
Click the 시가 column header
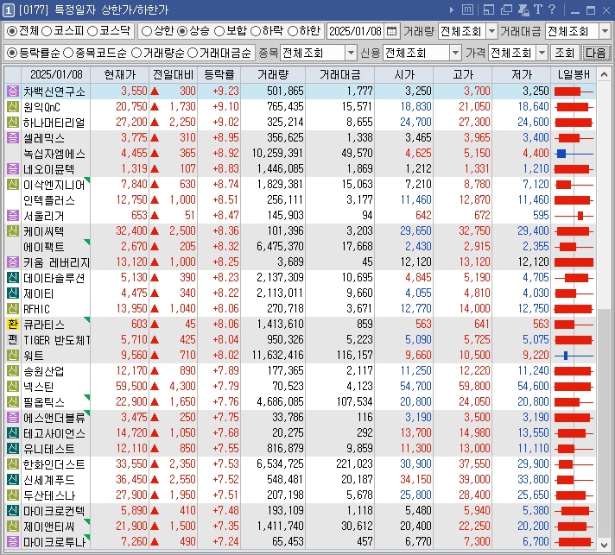pyautogui.click(x=404, y=74)
